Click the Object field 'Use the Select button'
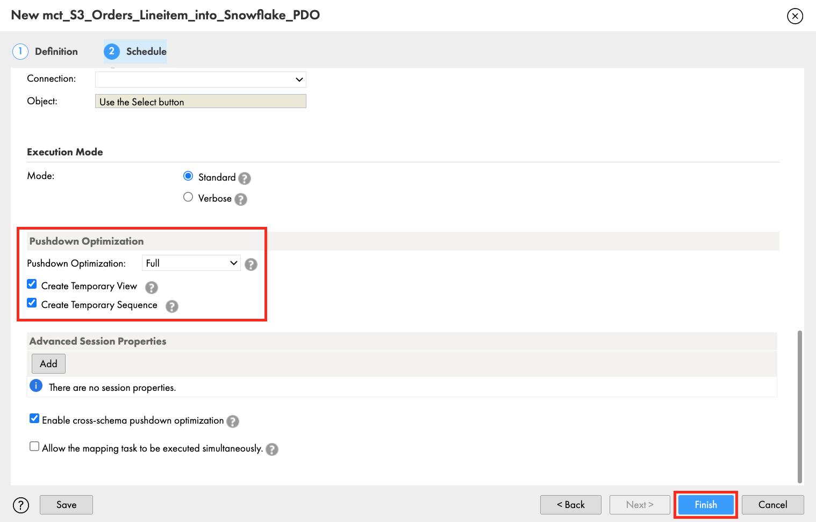816x522 pixels. (201, 102)
